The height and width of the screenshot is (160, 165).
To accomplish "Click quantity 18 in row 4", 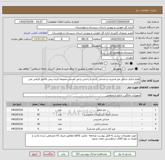I will coord(38,124).
